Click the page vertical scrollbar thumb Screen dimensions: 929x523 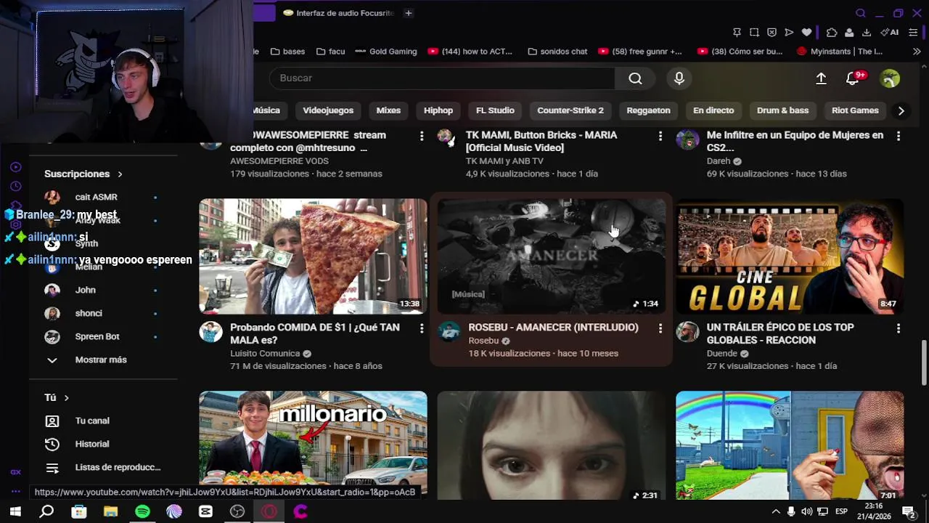924,363
